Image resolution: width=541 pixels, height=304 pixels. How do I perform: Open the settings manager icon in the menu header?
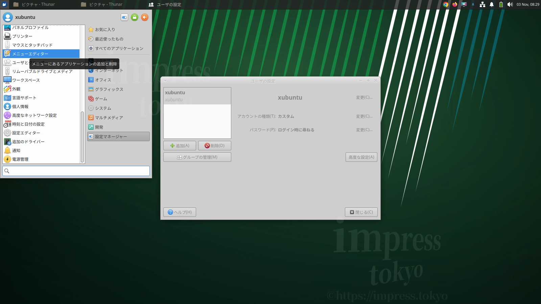tap(124, 17)
